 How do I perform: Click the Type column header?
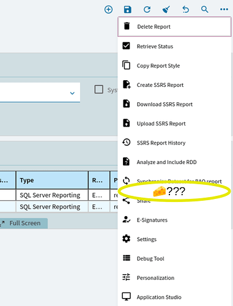52,180
